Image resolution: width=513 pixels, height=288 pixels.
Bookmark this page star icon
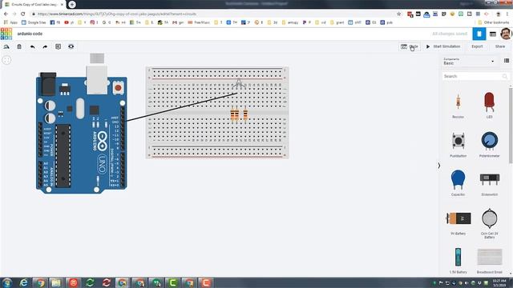pos(399,14)
